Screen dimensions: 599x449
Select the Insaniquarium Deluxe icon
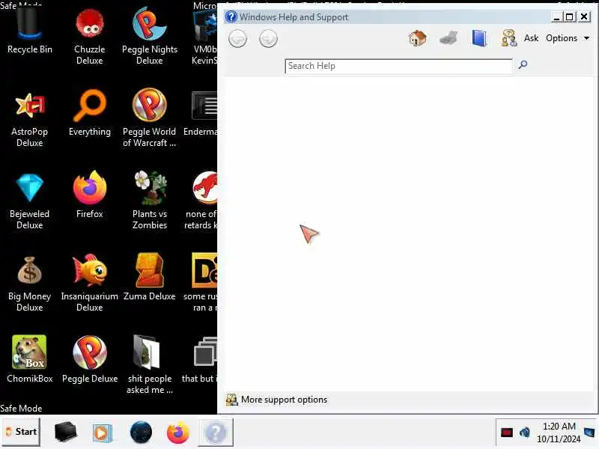coord(89,284)
